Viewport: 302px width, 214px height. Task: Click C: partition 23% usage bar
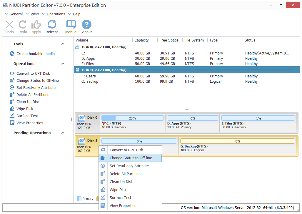pyautogui.click(x=133, y=118)
